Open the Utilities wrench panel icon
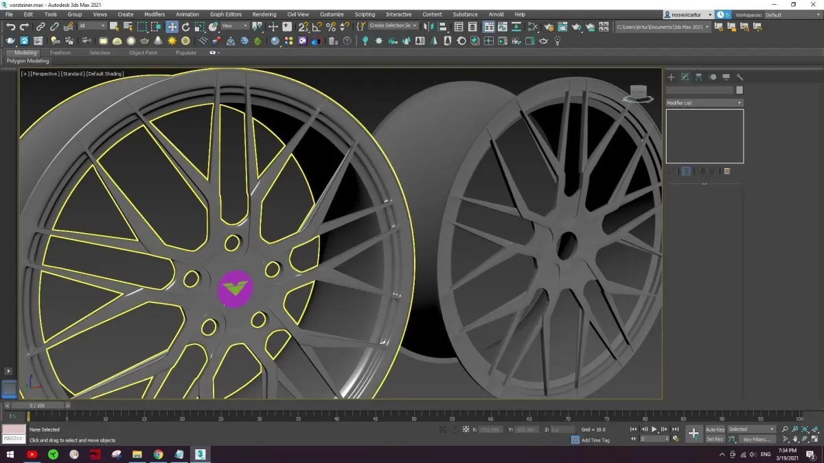The width and height of the screenshot is (824, 463). [740, 77]
